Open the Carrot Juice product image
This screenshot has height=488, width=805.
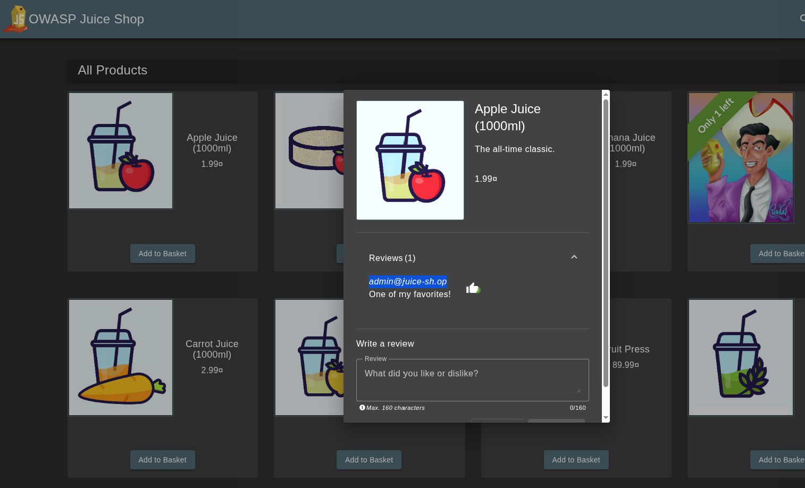121,357
